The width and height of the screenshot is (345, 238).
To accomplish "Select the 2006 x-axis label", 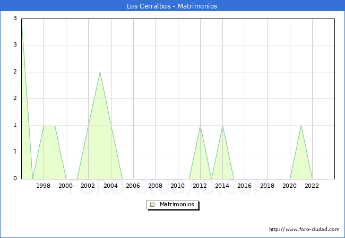I will pos(133,186).
